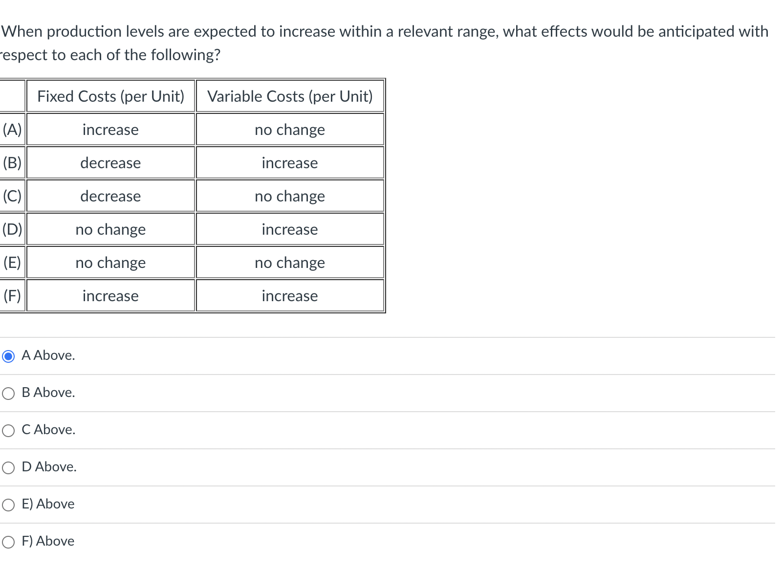The image size is (782, 573).
Task: Click the 'Fixed Costs (per Unit)' column header
Action: pos(110,96)
